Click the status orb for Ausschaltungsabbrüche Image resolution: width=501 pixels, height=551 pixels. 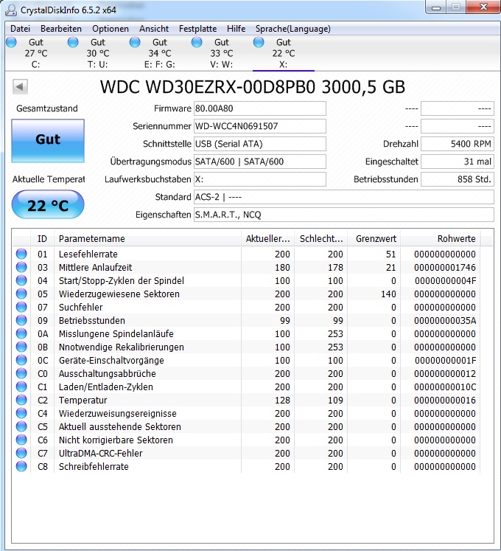click(21, 373)
